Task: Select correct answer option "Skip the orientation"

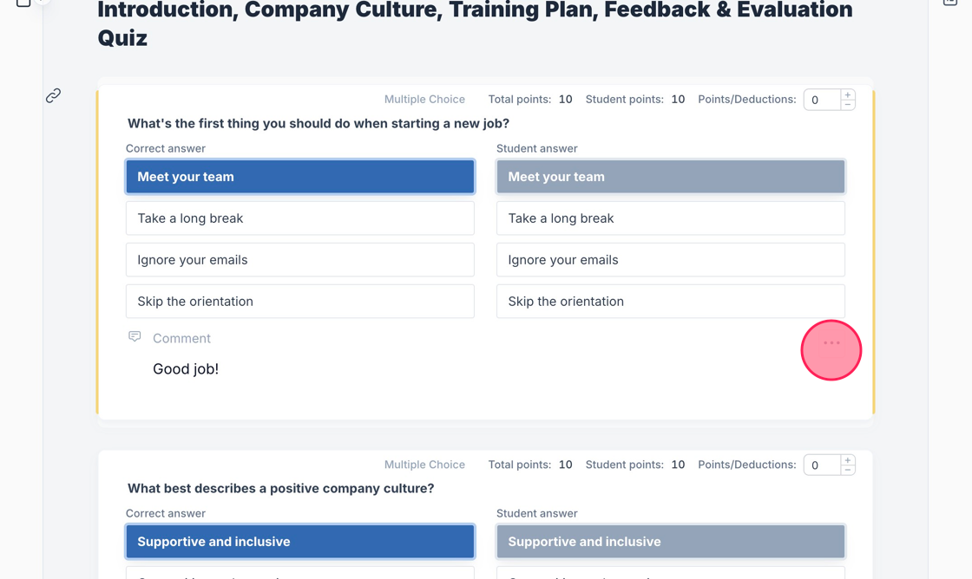Action: pos(299,302)
